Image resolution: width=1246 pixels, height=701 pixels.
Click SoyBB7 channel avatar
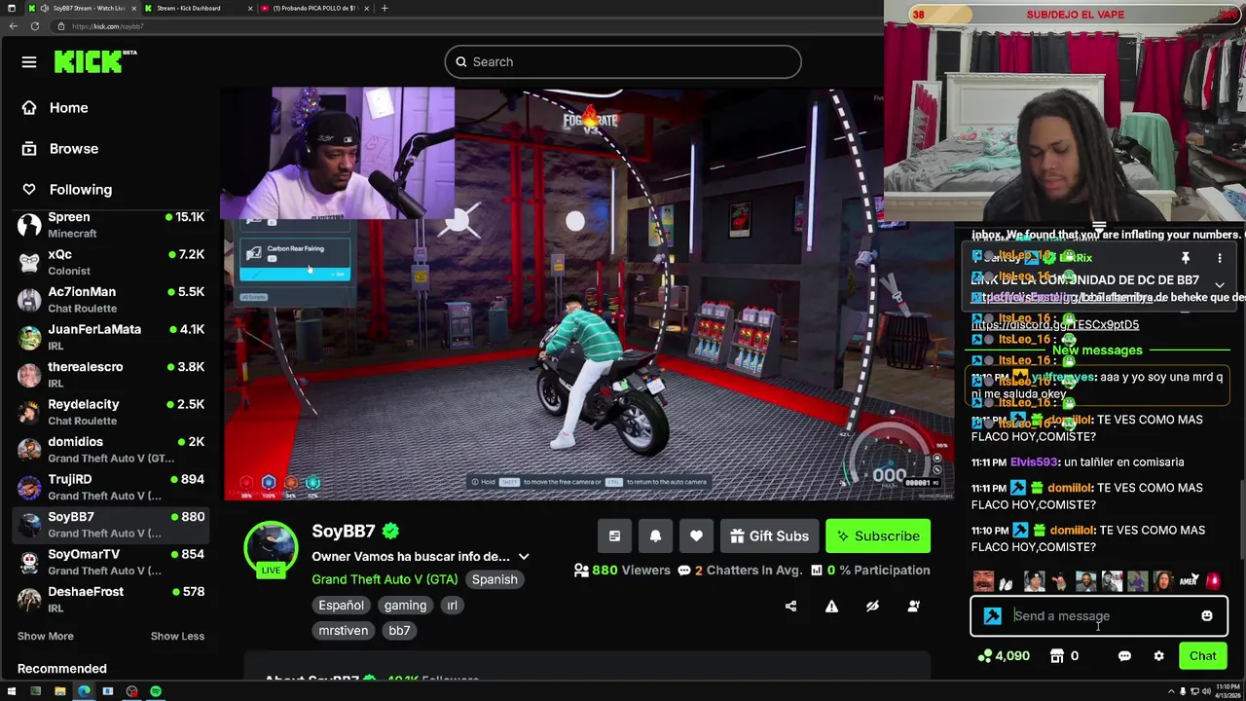pos(271,549)
